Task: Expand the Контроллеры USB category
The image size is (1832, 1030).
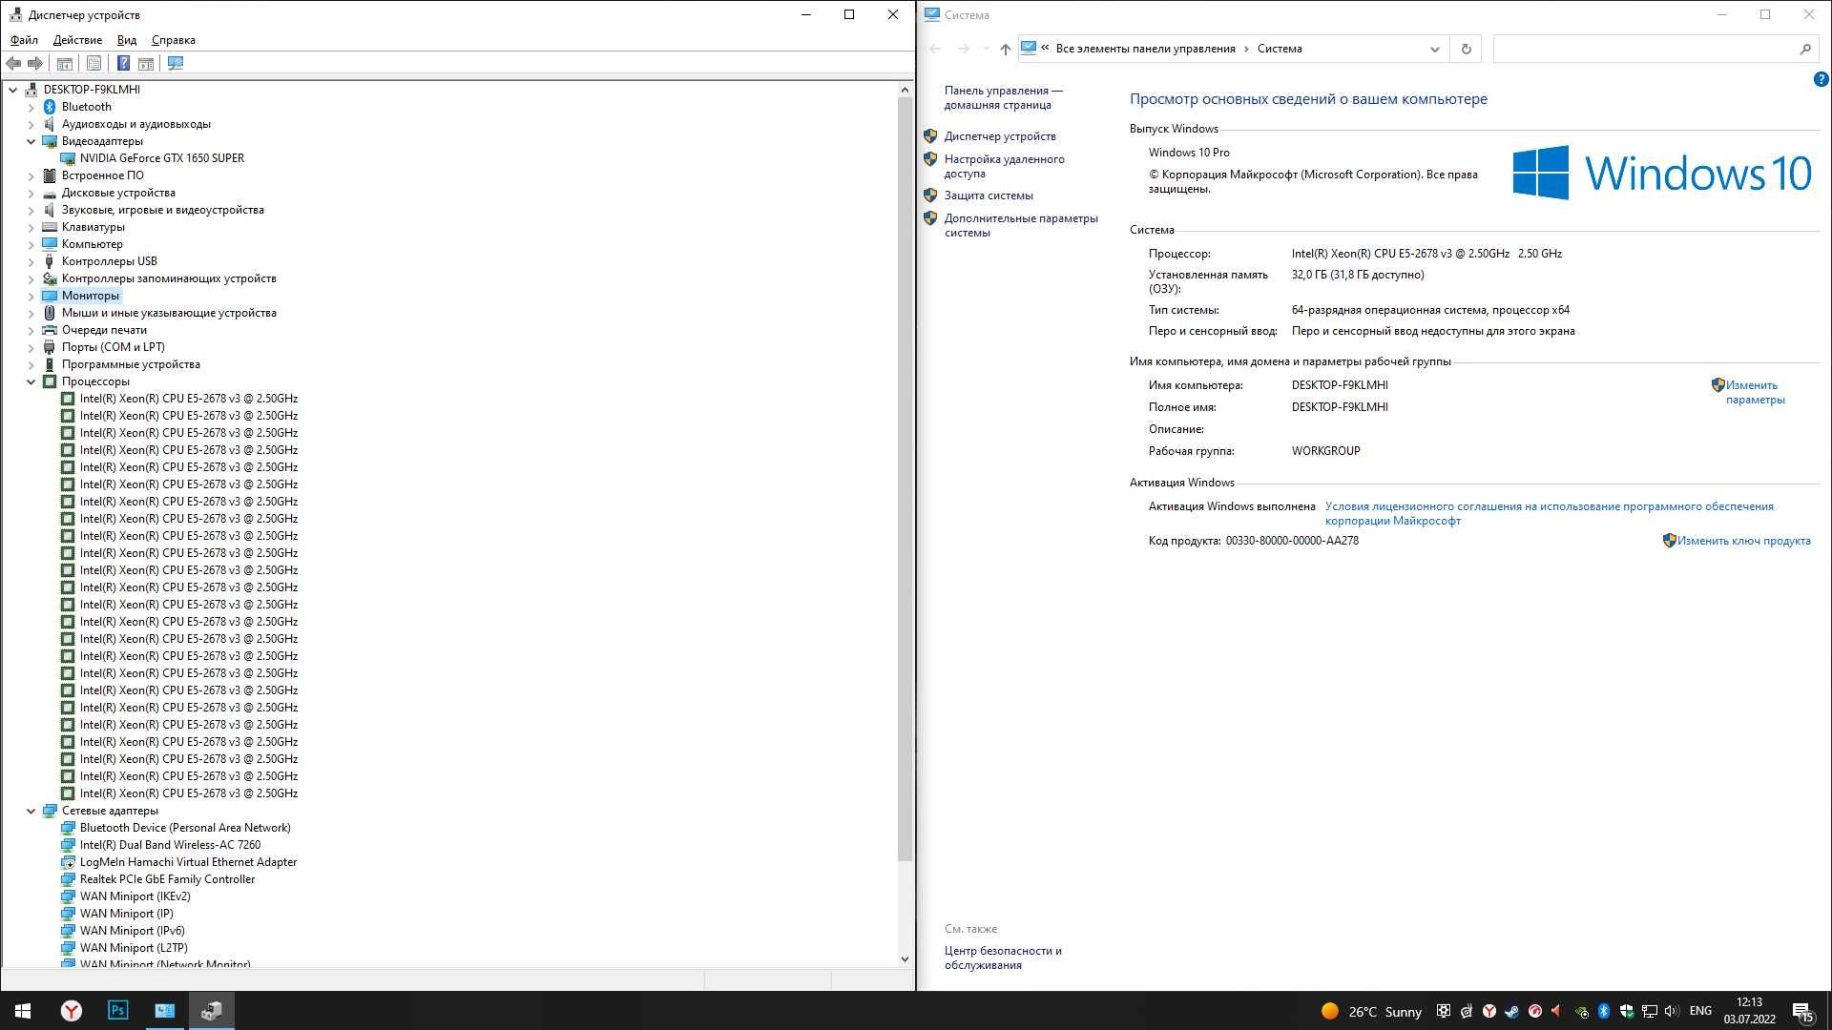Action: (31, 261)
